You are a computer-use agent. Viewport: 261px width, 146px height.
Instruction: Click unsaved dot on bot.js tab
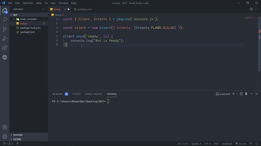pyautogui.click(x=69, y=9)
